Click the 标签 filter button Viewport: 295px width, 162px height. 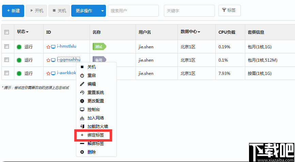(229, 11)
